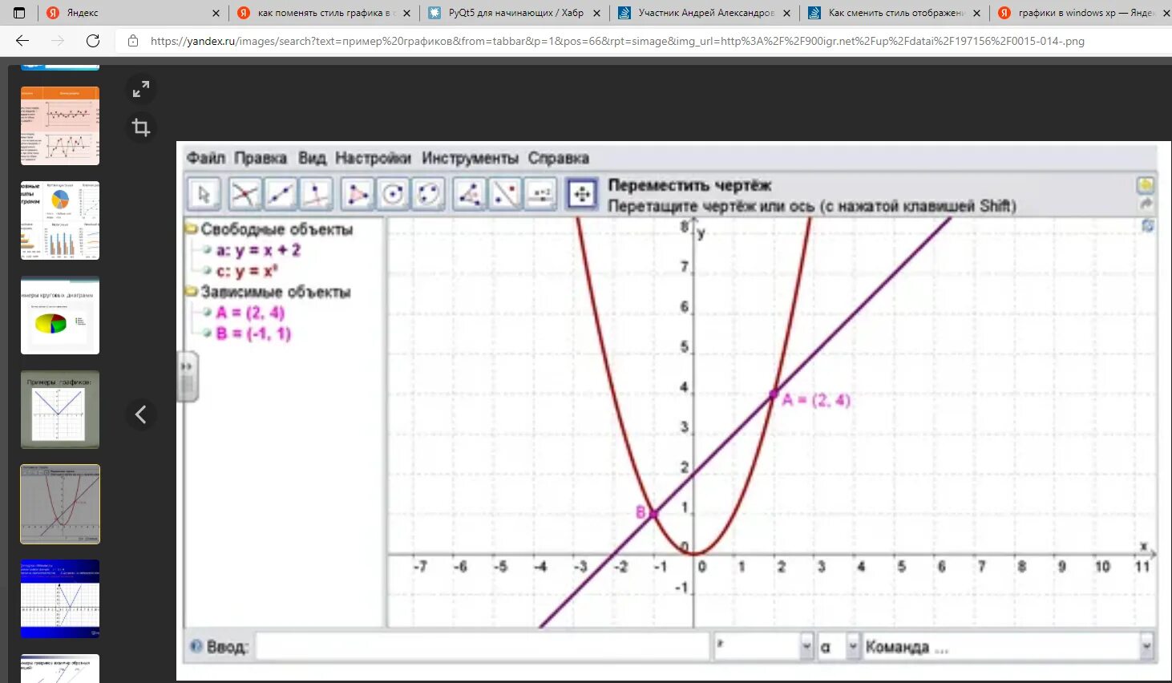The image size is (1172, 683).
Task: Close the 'PyQt5 для начинающих' tab
Action: [x=596, y=13]
